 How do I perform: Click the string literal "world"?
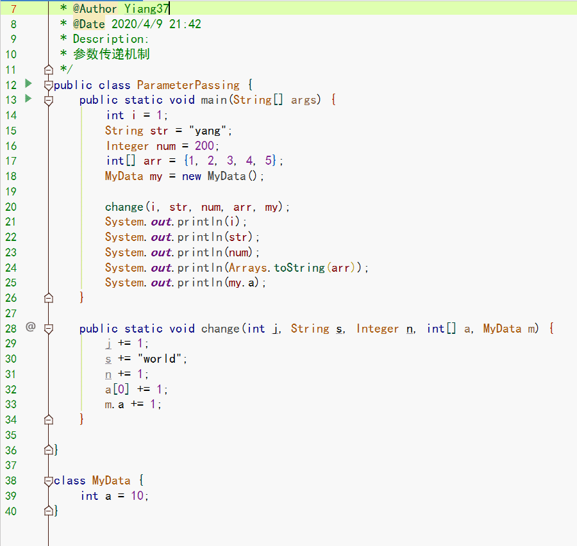coord(160,359)
